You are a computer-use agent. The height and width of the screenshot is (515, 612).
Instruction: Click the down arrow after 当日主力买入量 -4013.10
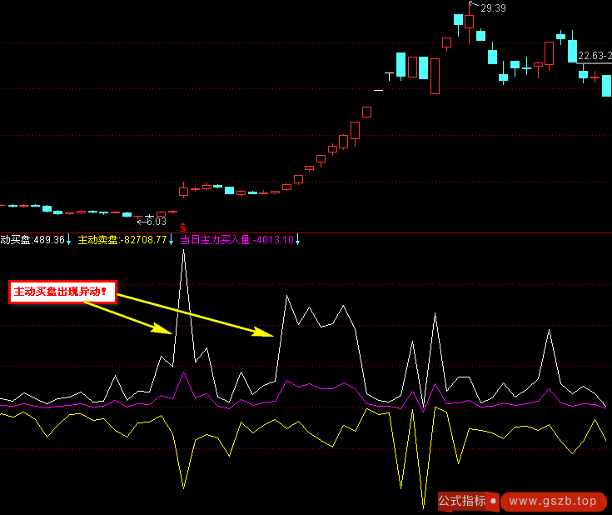click(x=297, y=240)
